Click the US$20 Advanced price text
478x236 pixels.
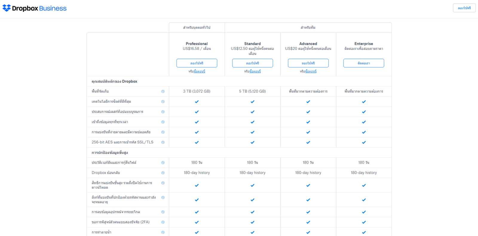click(308, 49)
